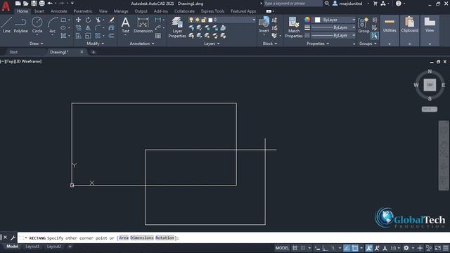The height and width of the screenshot is (253, 450).
Task: Click the object color wheel swatch
Action: click(307, 20)
